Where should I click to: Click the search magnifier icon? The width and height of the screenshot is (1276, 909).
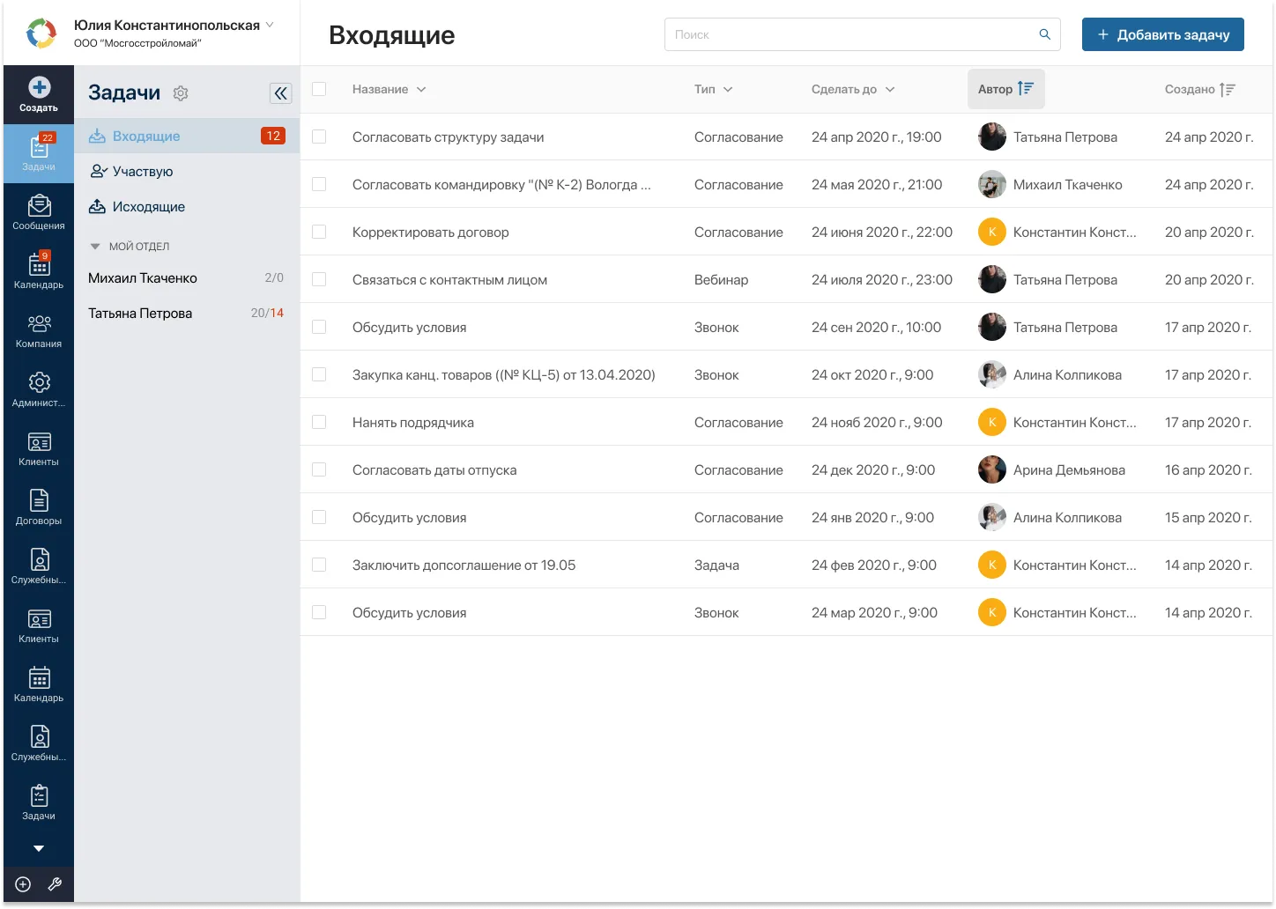1044,34
